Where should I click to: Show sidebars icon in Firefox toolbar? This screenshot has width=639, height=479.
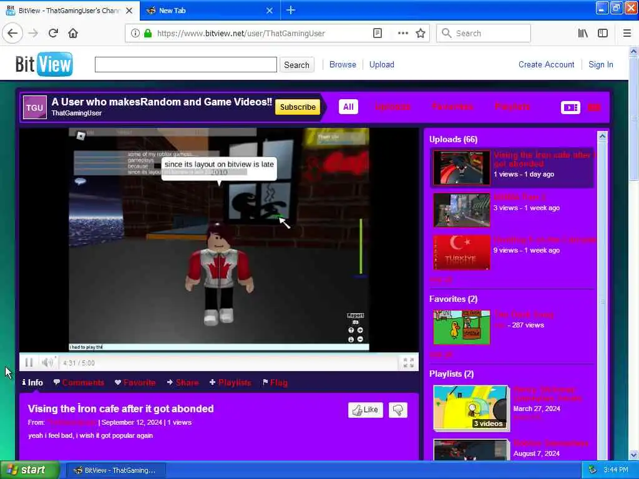pyautogui.click(x=603, y=33)
